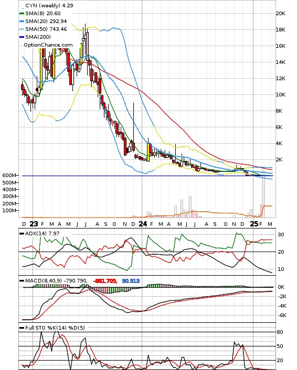Select the 24 year marker on time axis
The image size is (297, 370).
coord(143,224)
